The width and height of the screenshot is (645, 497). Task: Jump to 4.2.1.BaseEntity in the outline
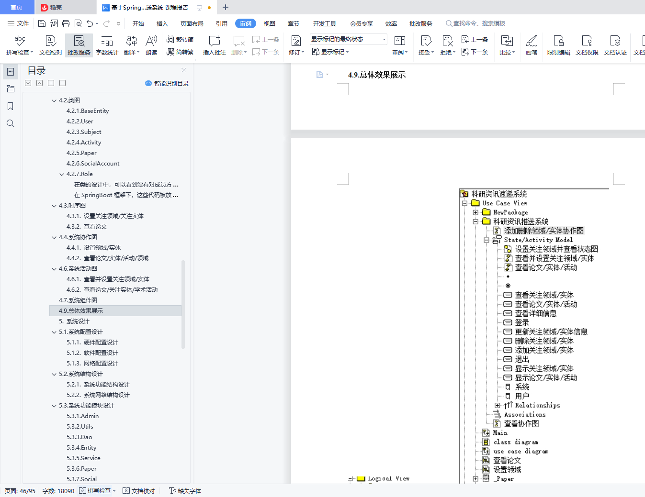(88, 111)
